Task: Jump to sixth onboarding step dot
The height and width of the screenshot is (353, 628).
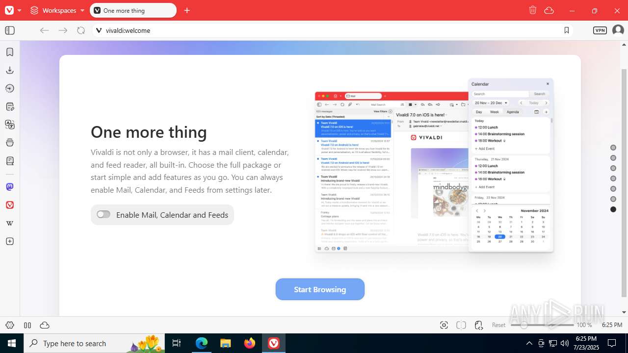Action: [613, 199]
